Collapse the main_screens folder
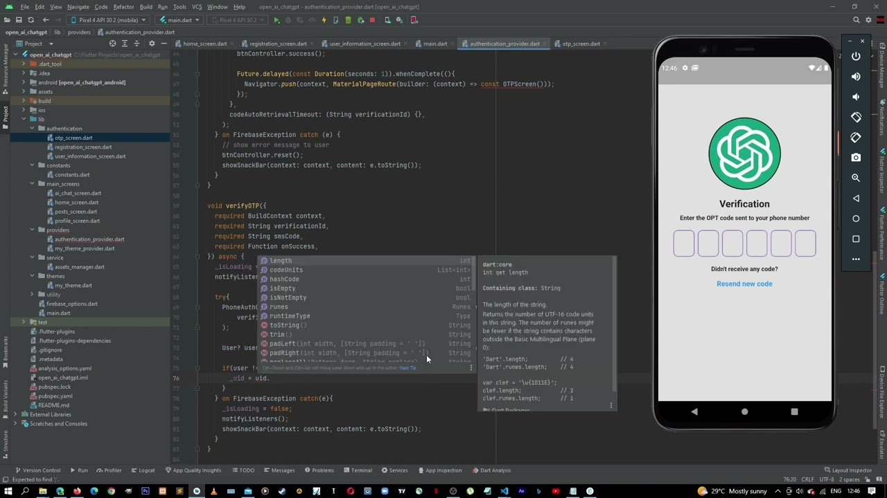 pos(32,184)
